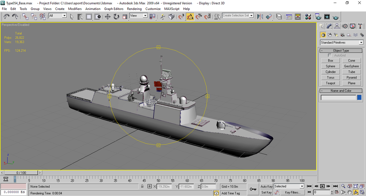Click the Select and Manipulate tool
This screenshot has height=196, width=366.
(x=163, y=16)
